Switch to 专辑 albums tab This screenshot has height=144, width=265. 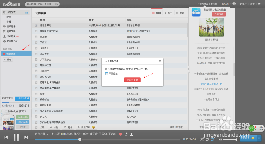(180, 13)
